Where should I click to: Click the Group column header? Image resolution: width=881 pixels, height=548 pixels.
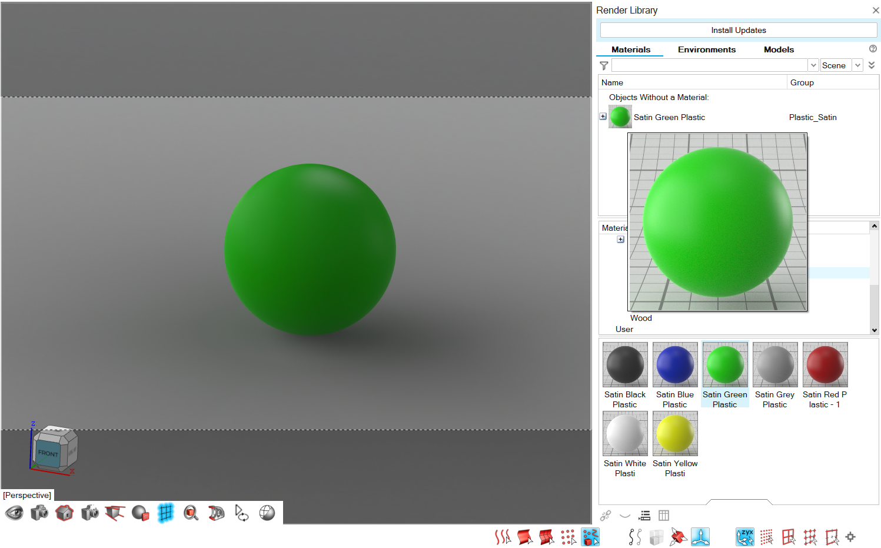(x=802, y=82)
